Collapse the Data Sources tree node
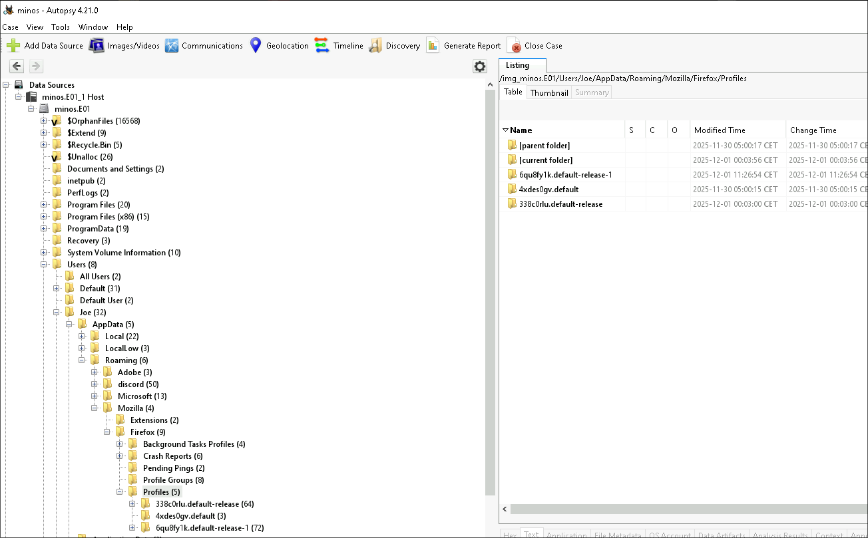868x538 pixels. [x=6, y=85]
